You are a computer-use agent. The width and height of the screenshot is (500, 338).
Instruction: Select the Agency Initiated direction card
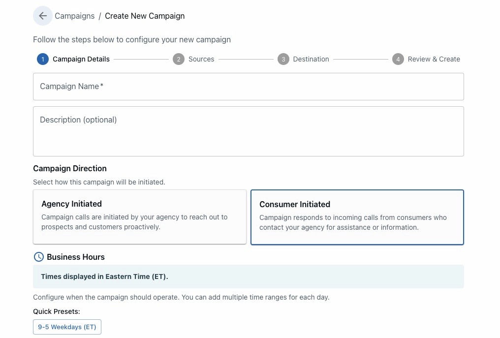(x=139, y=216)
